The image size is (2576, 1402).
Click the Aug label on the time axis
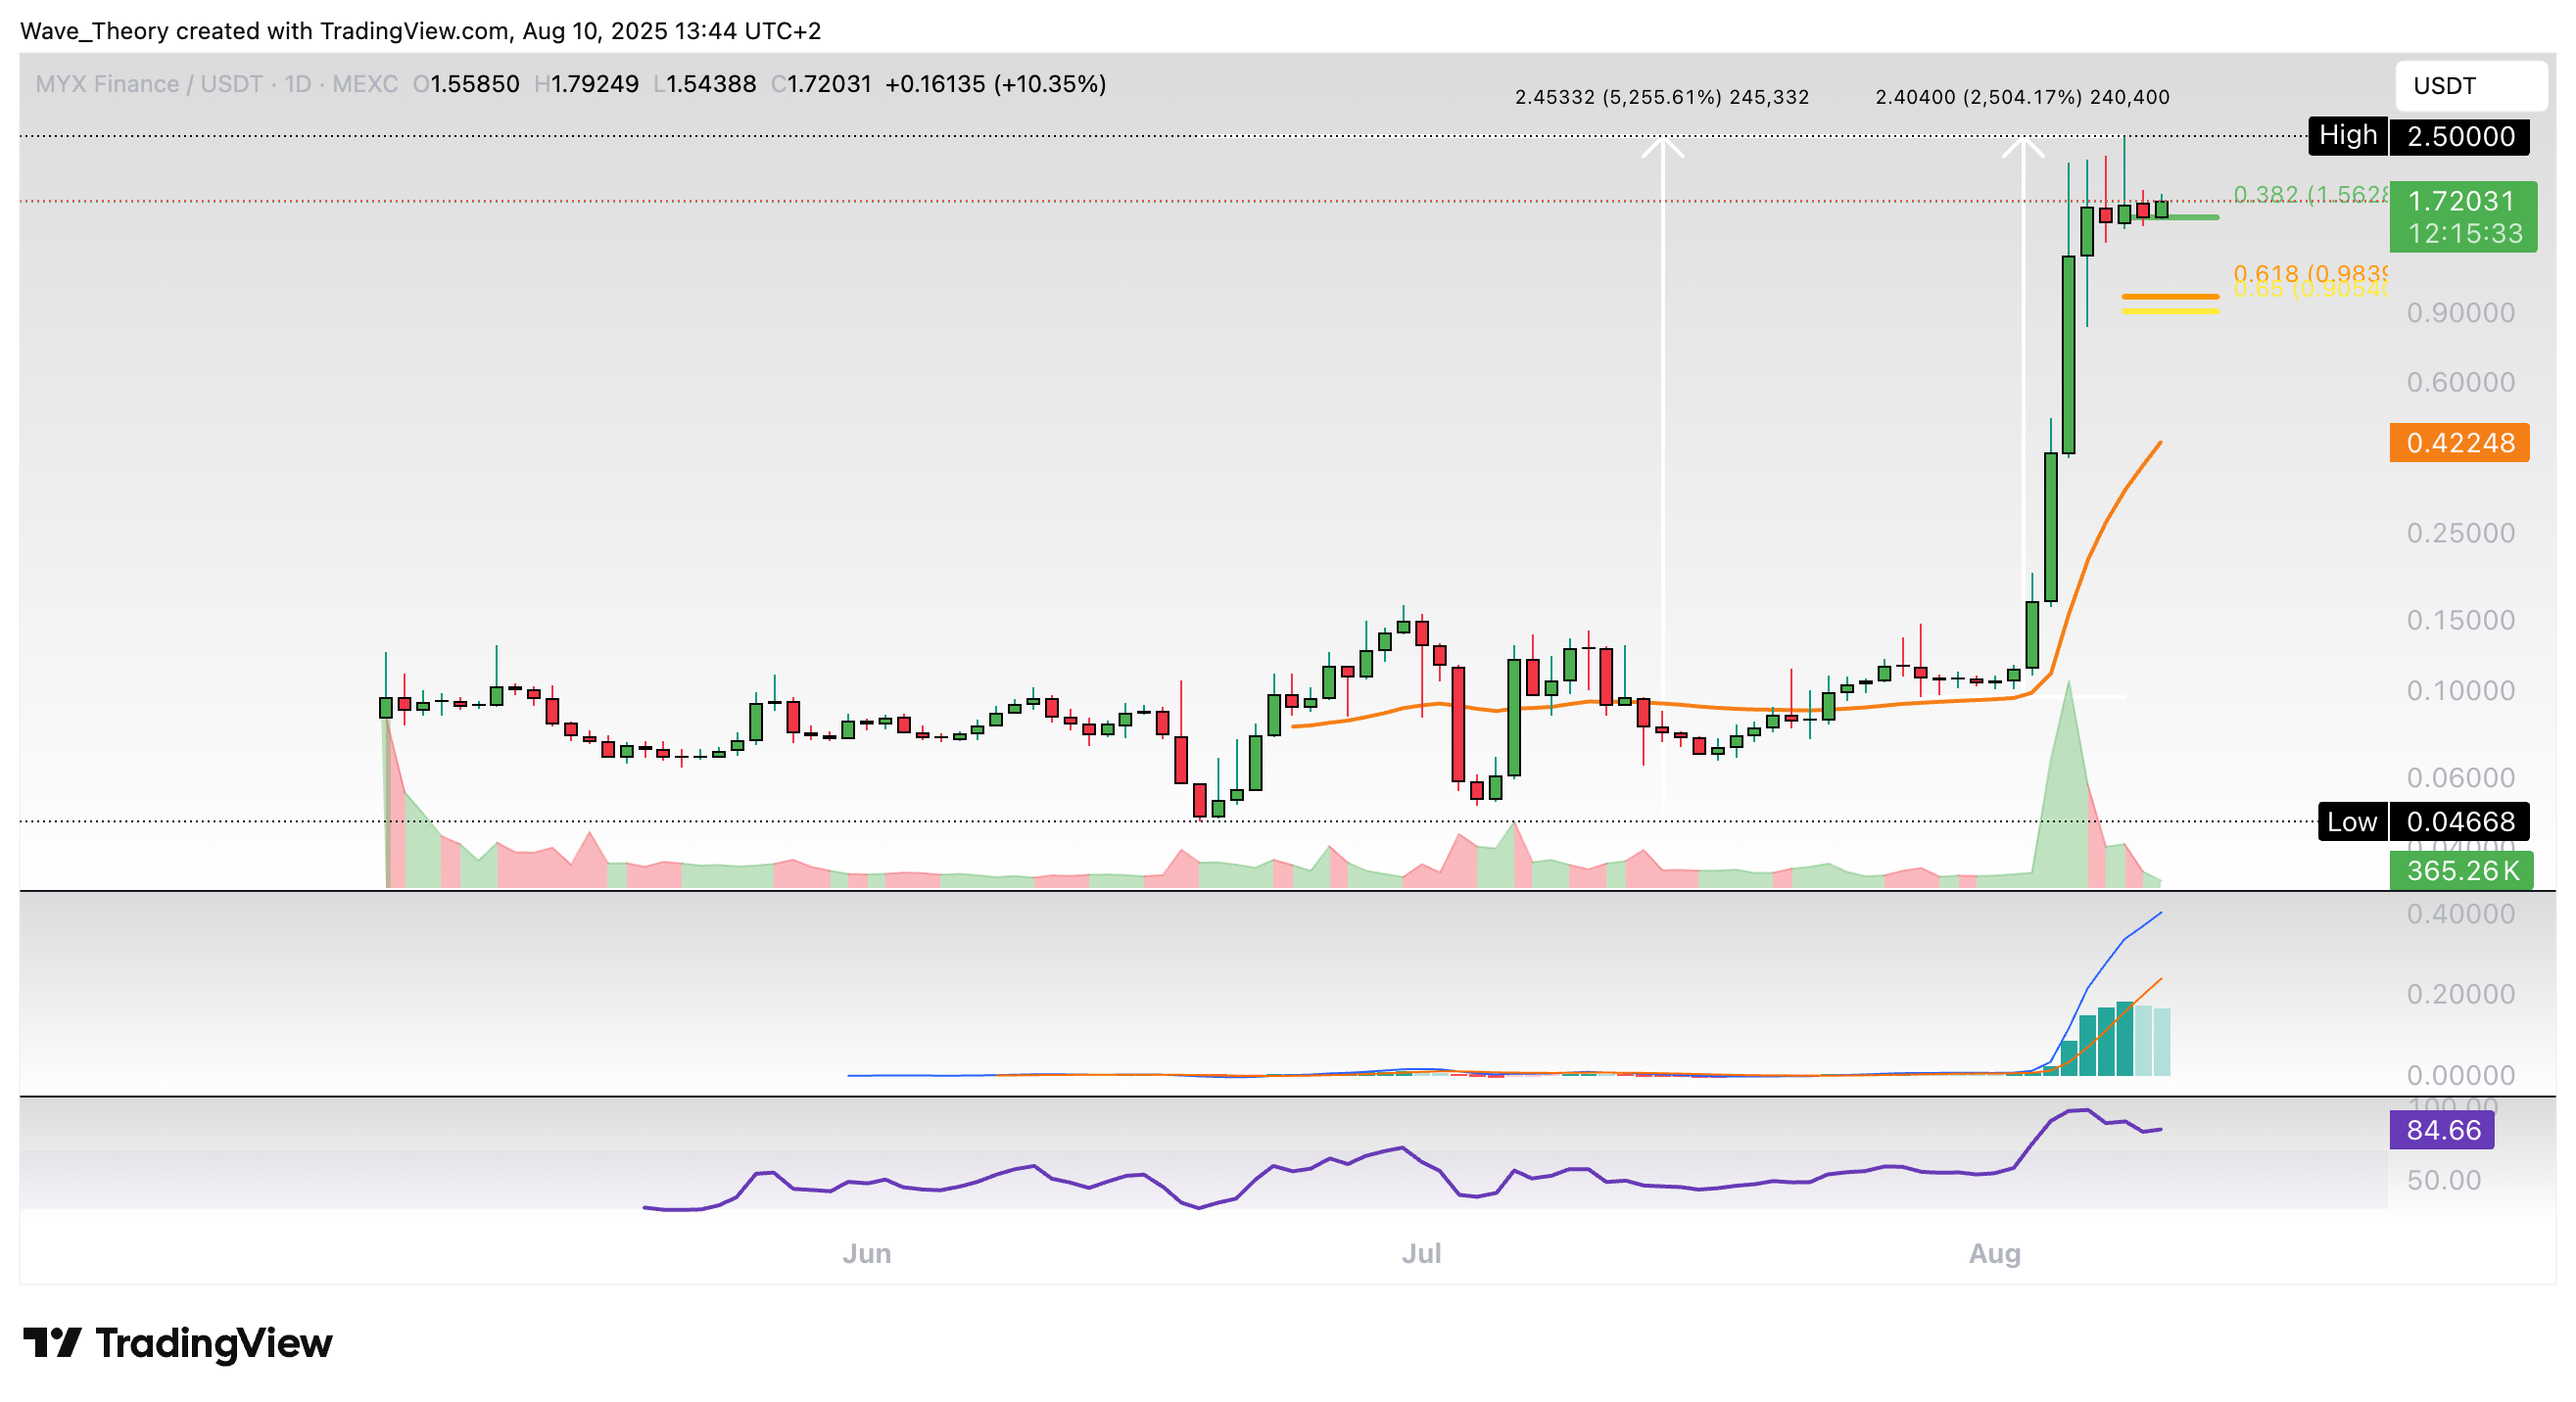[1994, 1253]
